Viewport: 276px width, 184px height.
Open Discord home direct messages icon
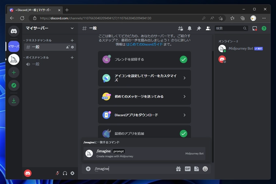pyautogui.click(x=14, y=31)
